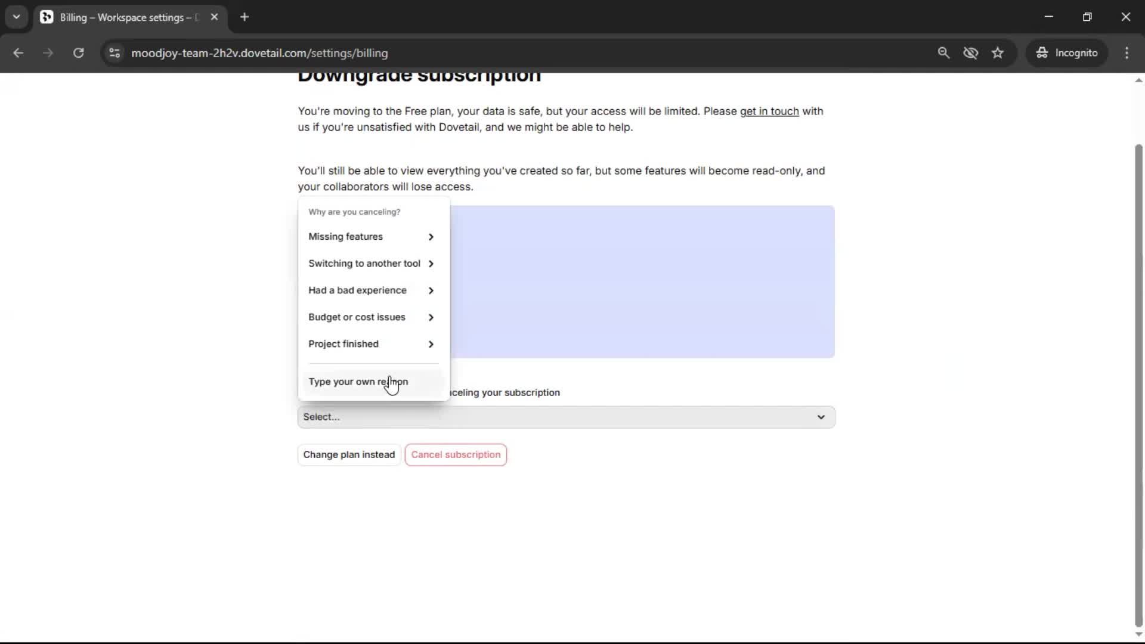Screen dimensions: 1145x644
Task: Select Type your own reason
Action: [x=358, y=382]
